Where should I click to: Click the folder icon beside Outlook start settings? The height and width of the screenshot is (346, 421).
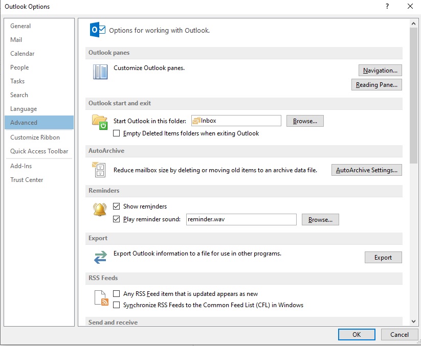point(100,121)
